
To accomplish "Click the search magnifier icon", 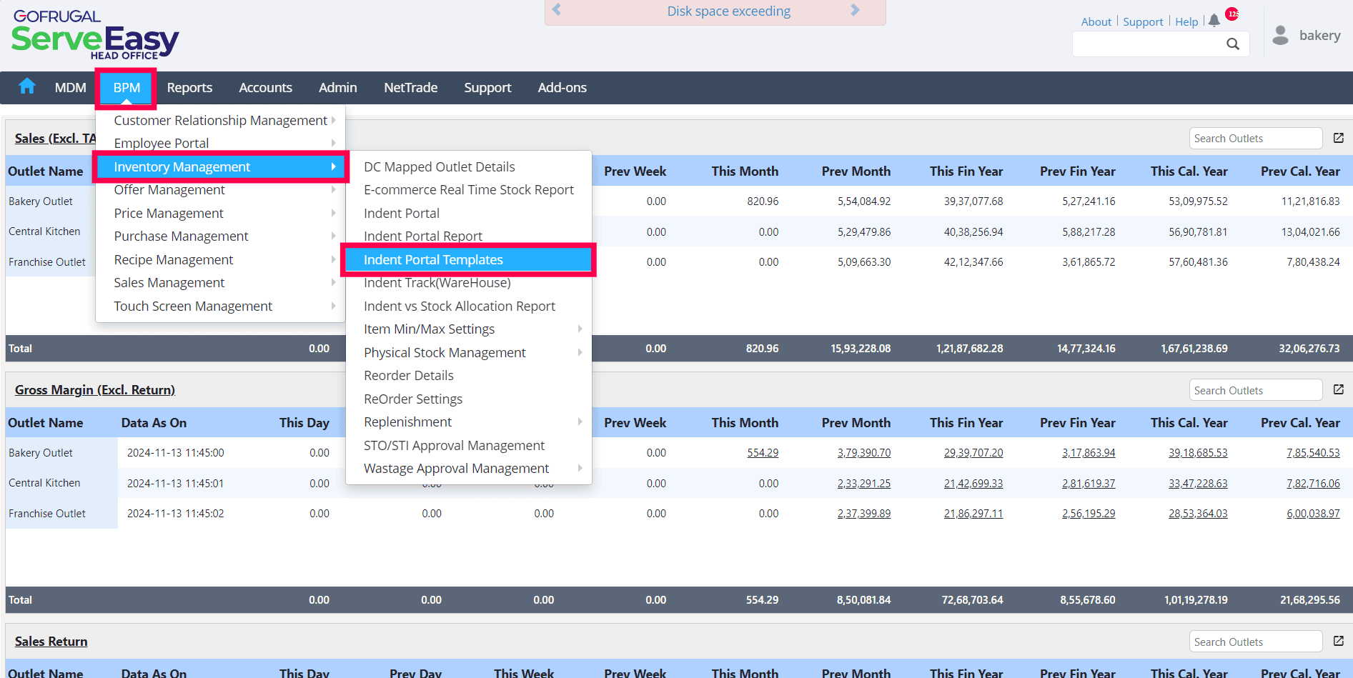I will [1233, 44].
